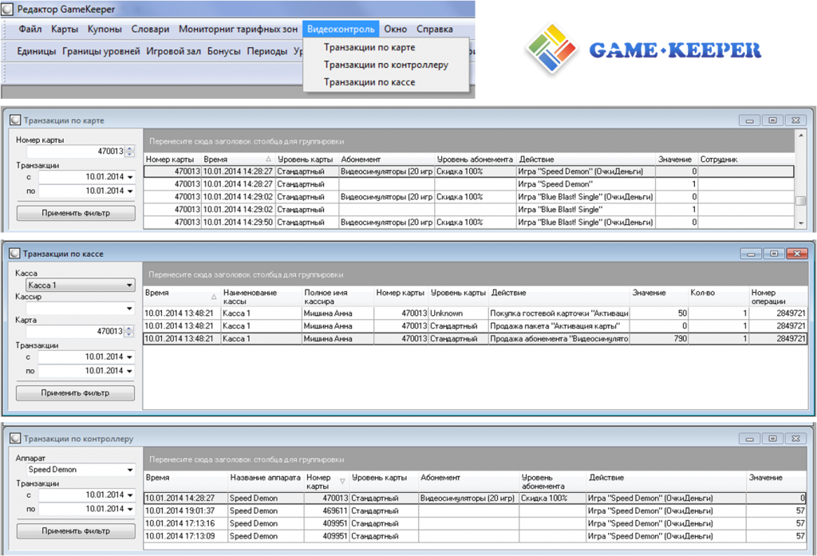
Task: Select Продажа пакета "Активация карты" row
Action: tap(475, 326)
